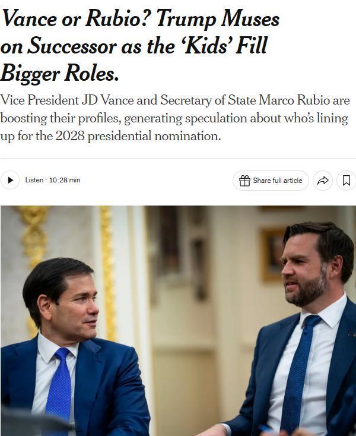Image resolution: width=356 pixels, height=436 pixels.
Task: Click the 10:28 min audio duration text
Action: coord(65,180)
